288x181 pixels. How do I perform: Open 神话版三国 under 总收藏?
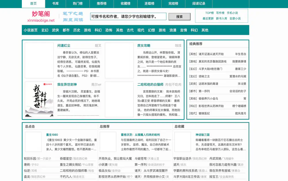[x=202, y=135]
